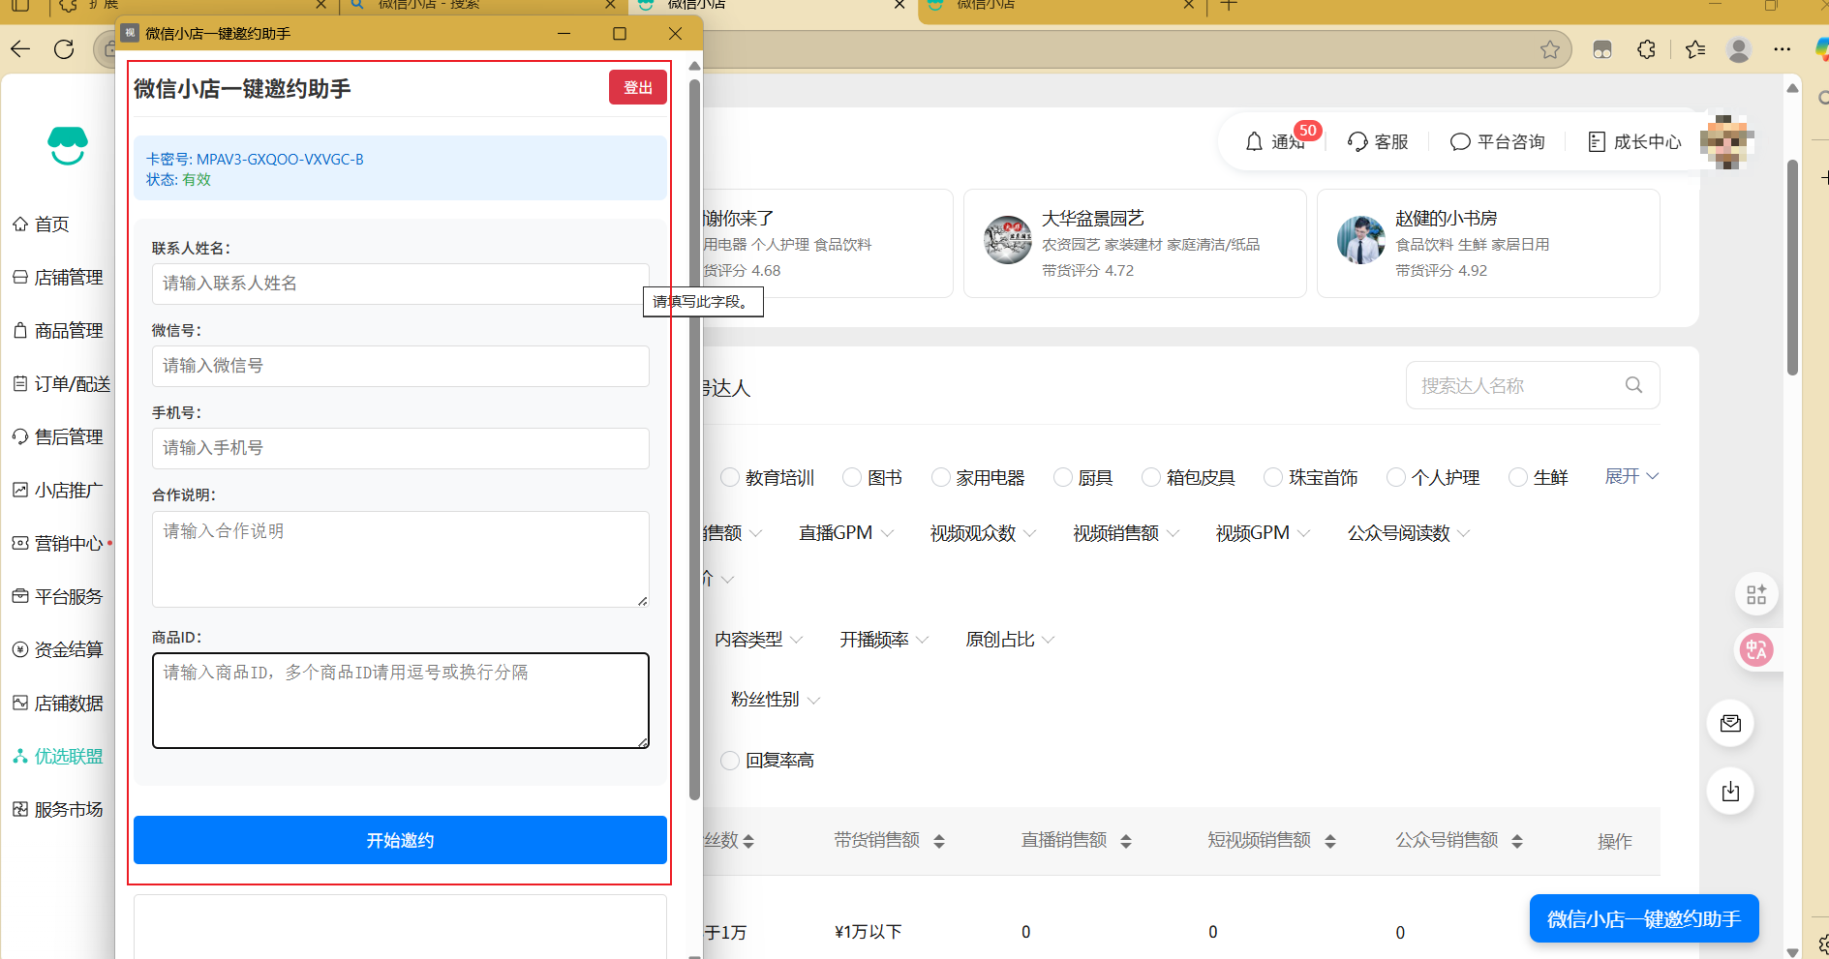Click the favorites star in address bar

1550,49
